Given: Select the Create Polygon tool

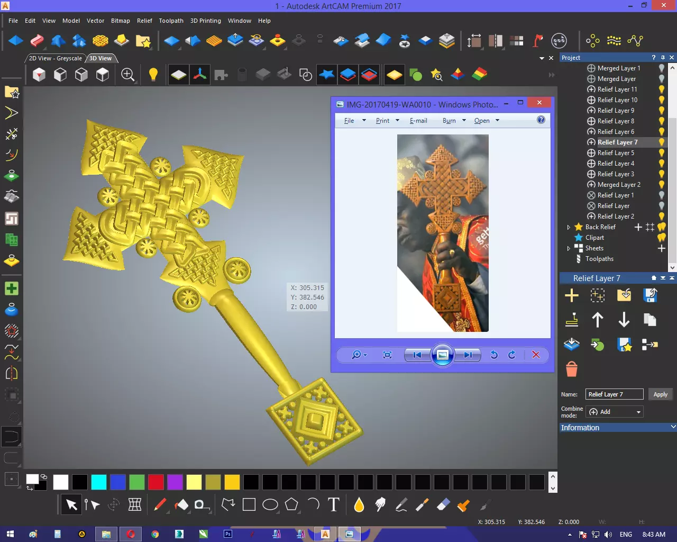Looking at the screenshot, I should point(291,505).
